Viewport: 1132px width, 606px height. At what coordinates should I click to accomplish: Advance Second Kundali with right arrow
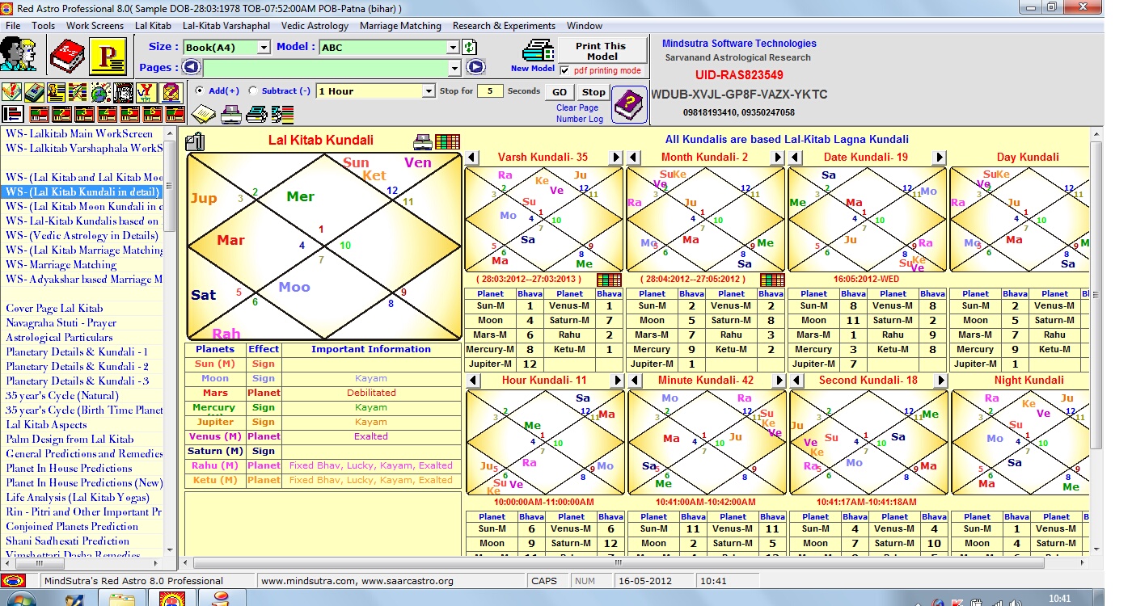click(940, 381)
